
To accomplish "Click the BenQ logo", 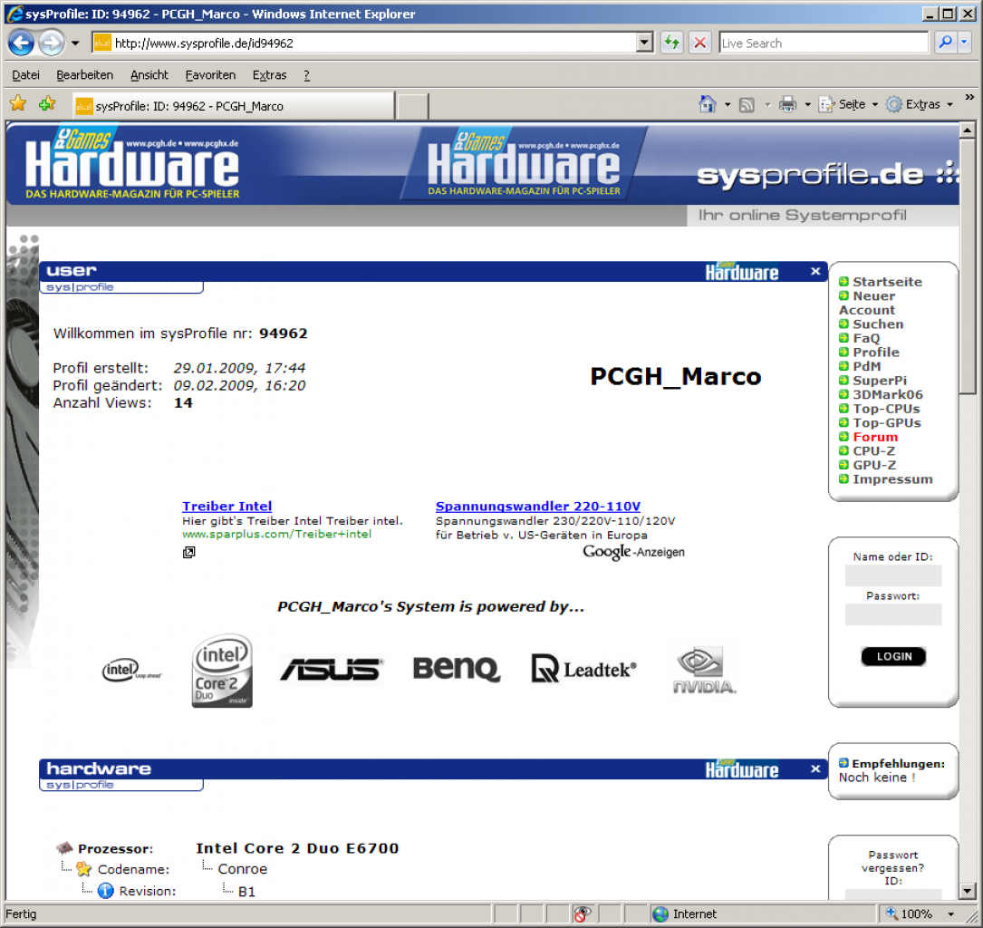I will click(457, 669).
